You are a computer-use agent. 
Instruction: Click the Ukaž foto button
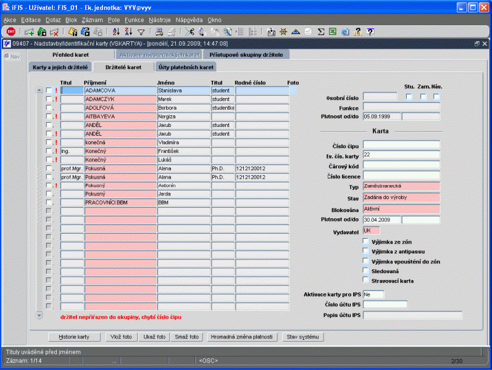coord(154,337)
